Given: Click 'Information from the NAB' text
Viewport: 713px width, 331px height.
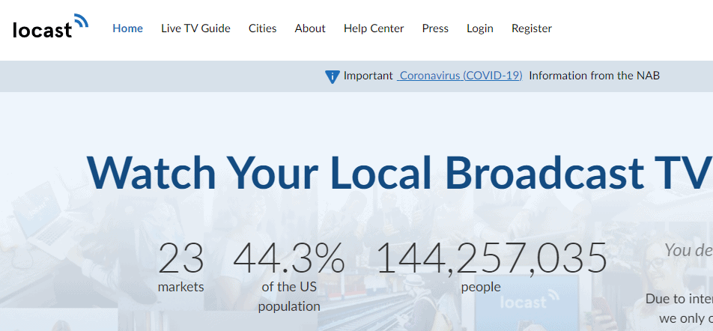Looking at the screenshot, I should coord(595,76).
